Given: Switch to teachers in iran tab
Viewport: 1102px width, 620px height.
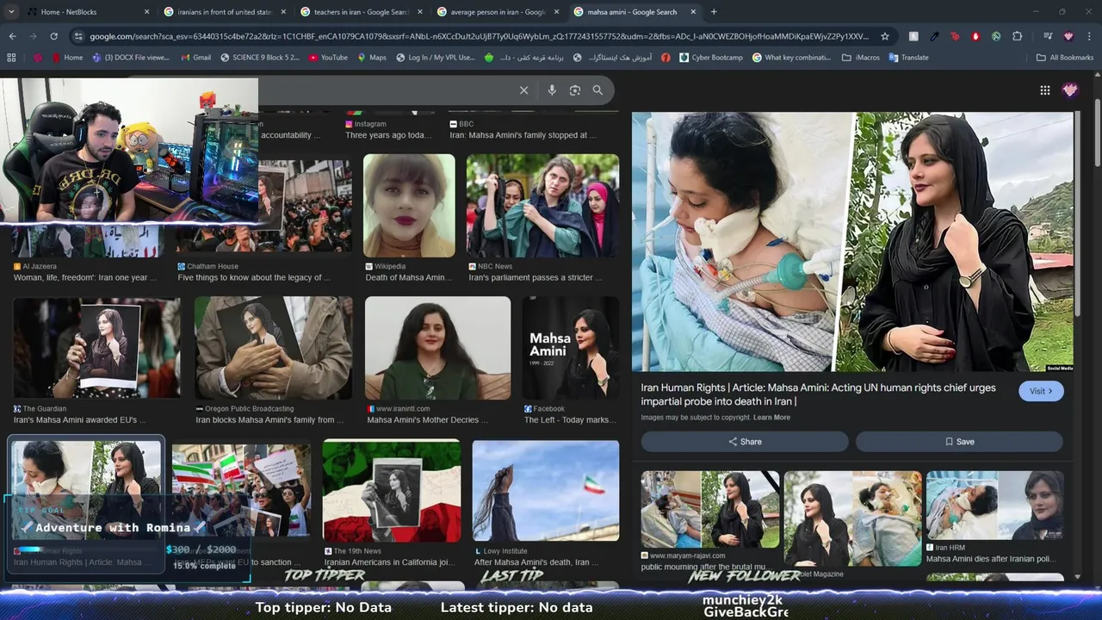Looking at the screenshot, I should tap(360, 12).
